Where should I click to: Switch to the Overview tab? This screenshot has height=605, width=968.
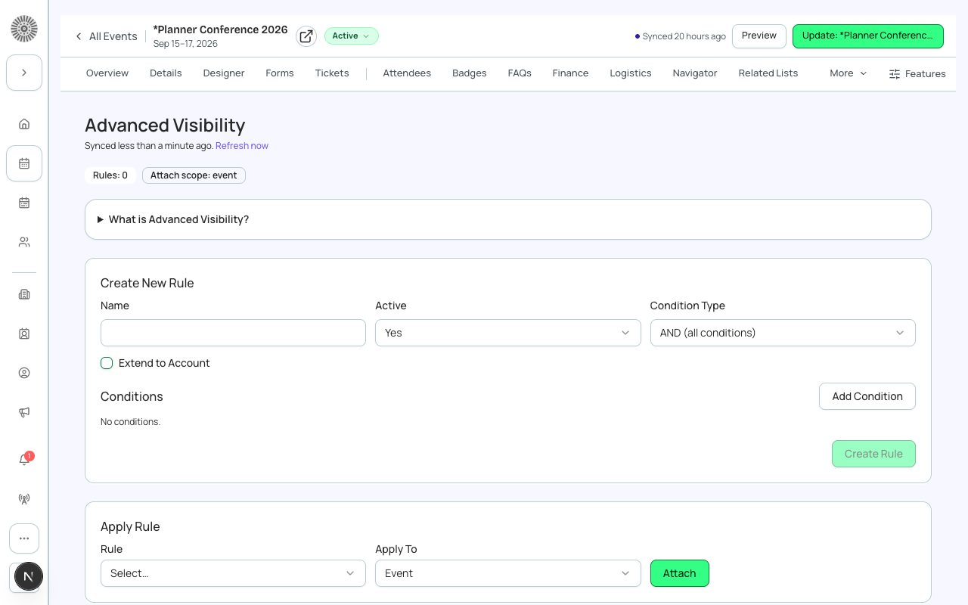107,73
